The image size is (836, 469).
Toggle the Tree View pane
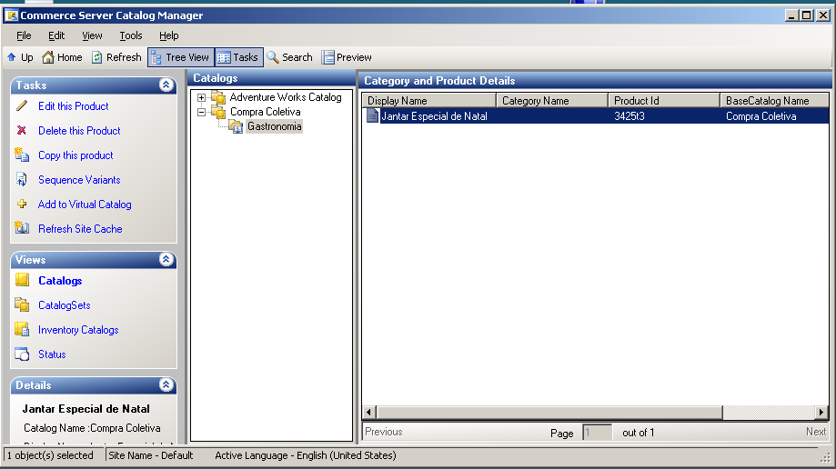(x=181, y=57)
